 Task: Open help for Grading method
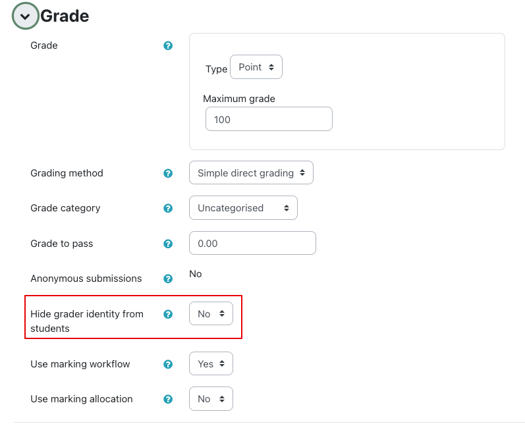point(168,173)
